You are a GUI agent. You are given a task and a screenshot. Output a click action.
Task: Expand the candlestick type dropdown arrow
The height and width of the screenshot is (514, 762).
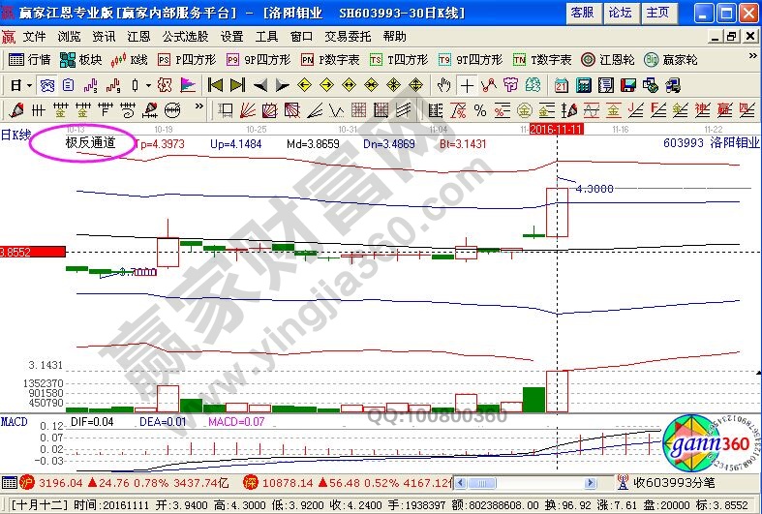point(146,84)
